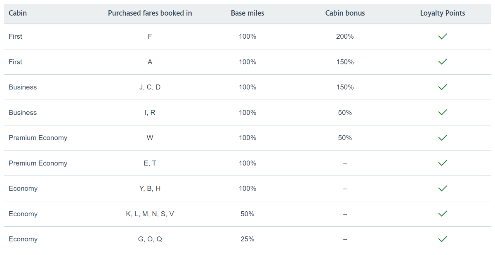Click the Cabin column header
Image resolution: width=495 pixels, height=255 pixels.
coord(18,13)
